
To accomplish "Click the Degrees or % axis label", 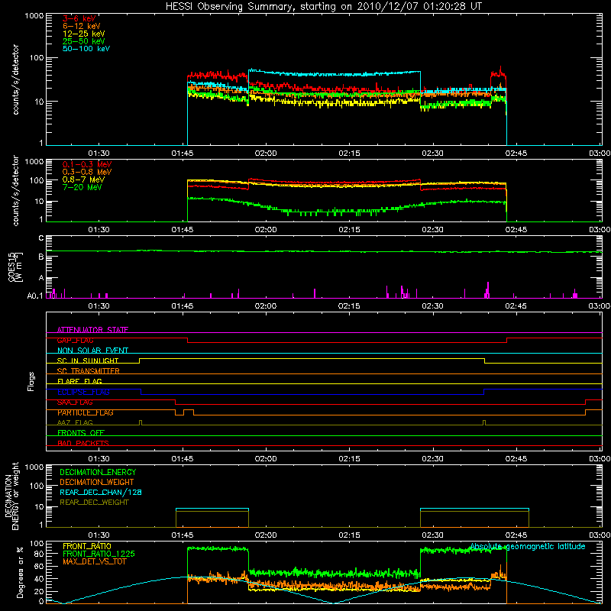I will click(20, 572).
